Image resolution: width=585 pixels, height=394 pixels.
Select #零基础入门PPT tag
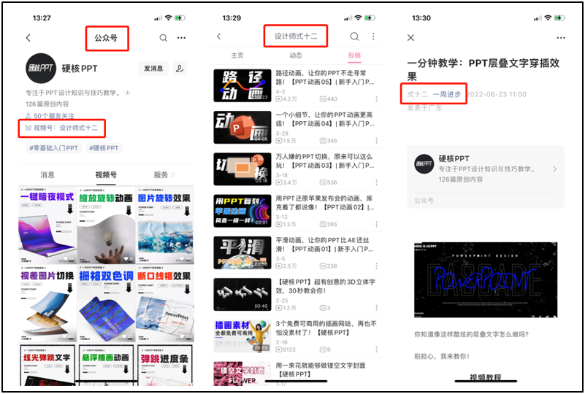54,148
